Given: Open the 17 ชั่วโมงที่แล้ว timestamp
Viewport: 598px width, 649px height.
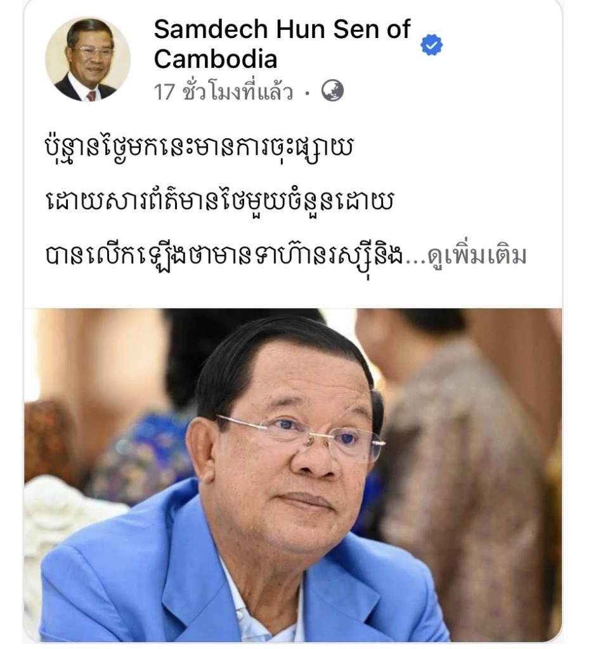Looking at the screenshot, I should coord(223,91).
